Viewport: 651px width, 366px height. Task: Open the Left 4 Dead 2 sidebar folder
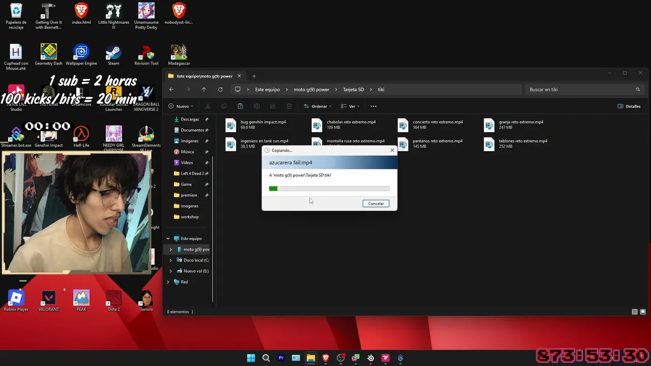[191, 173]
